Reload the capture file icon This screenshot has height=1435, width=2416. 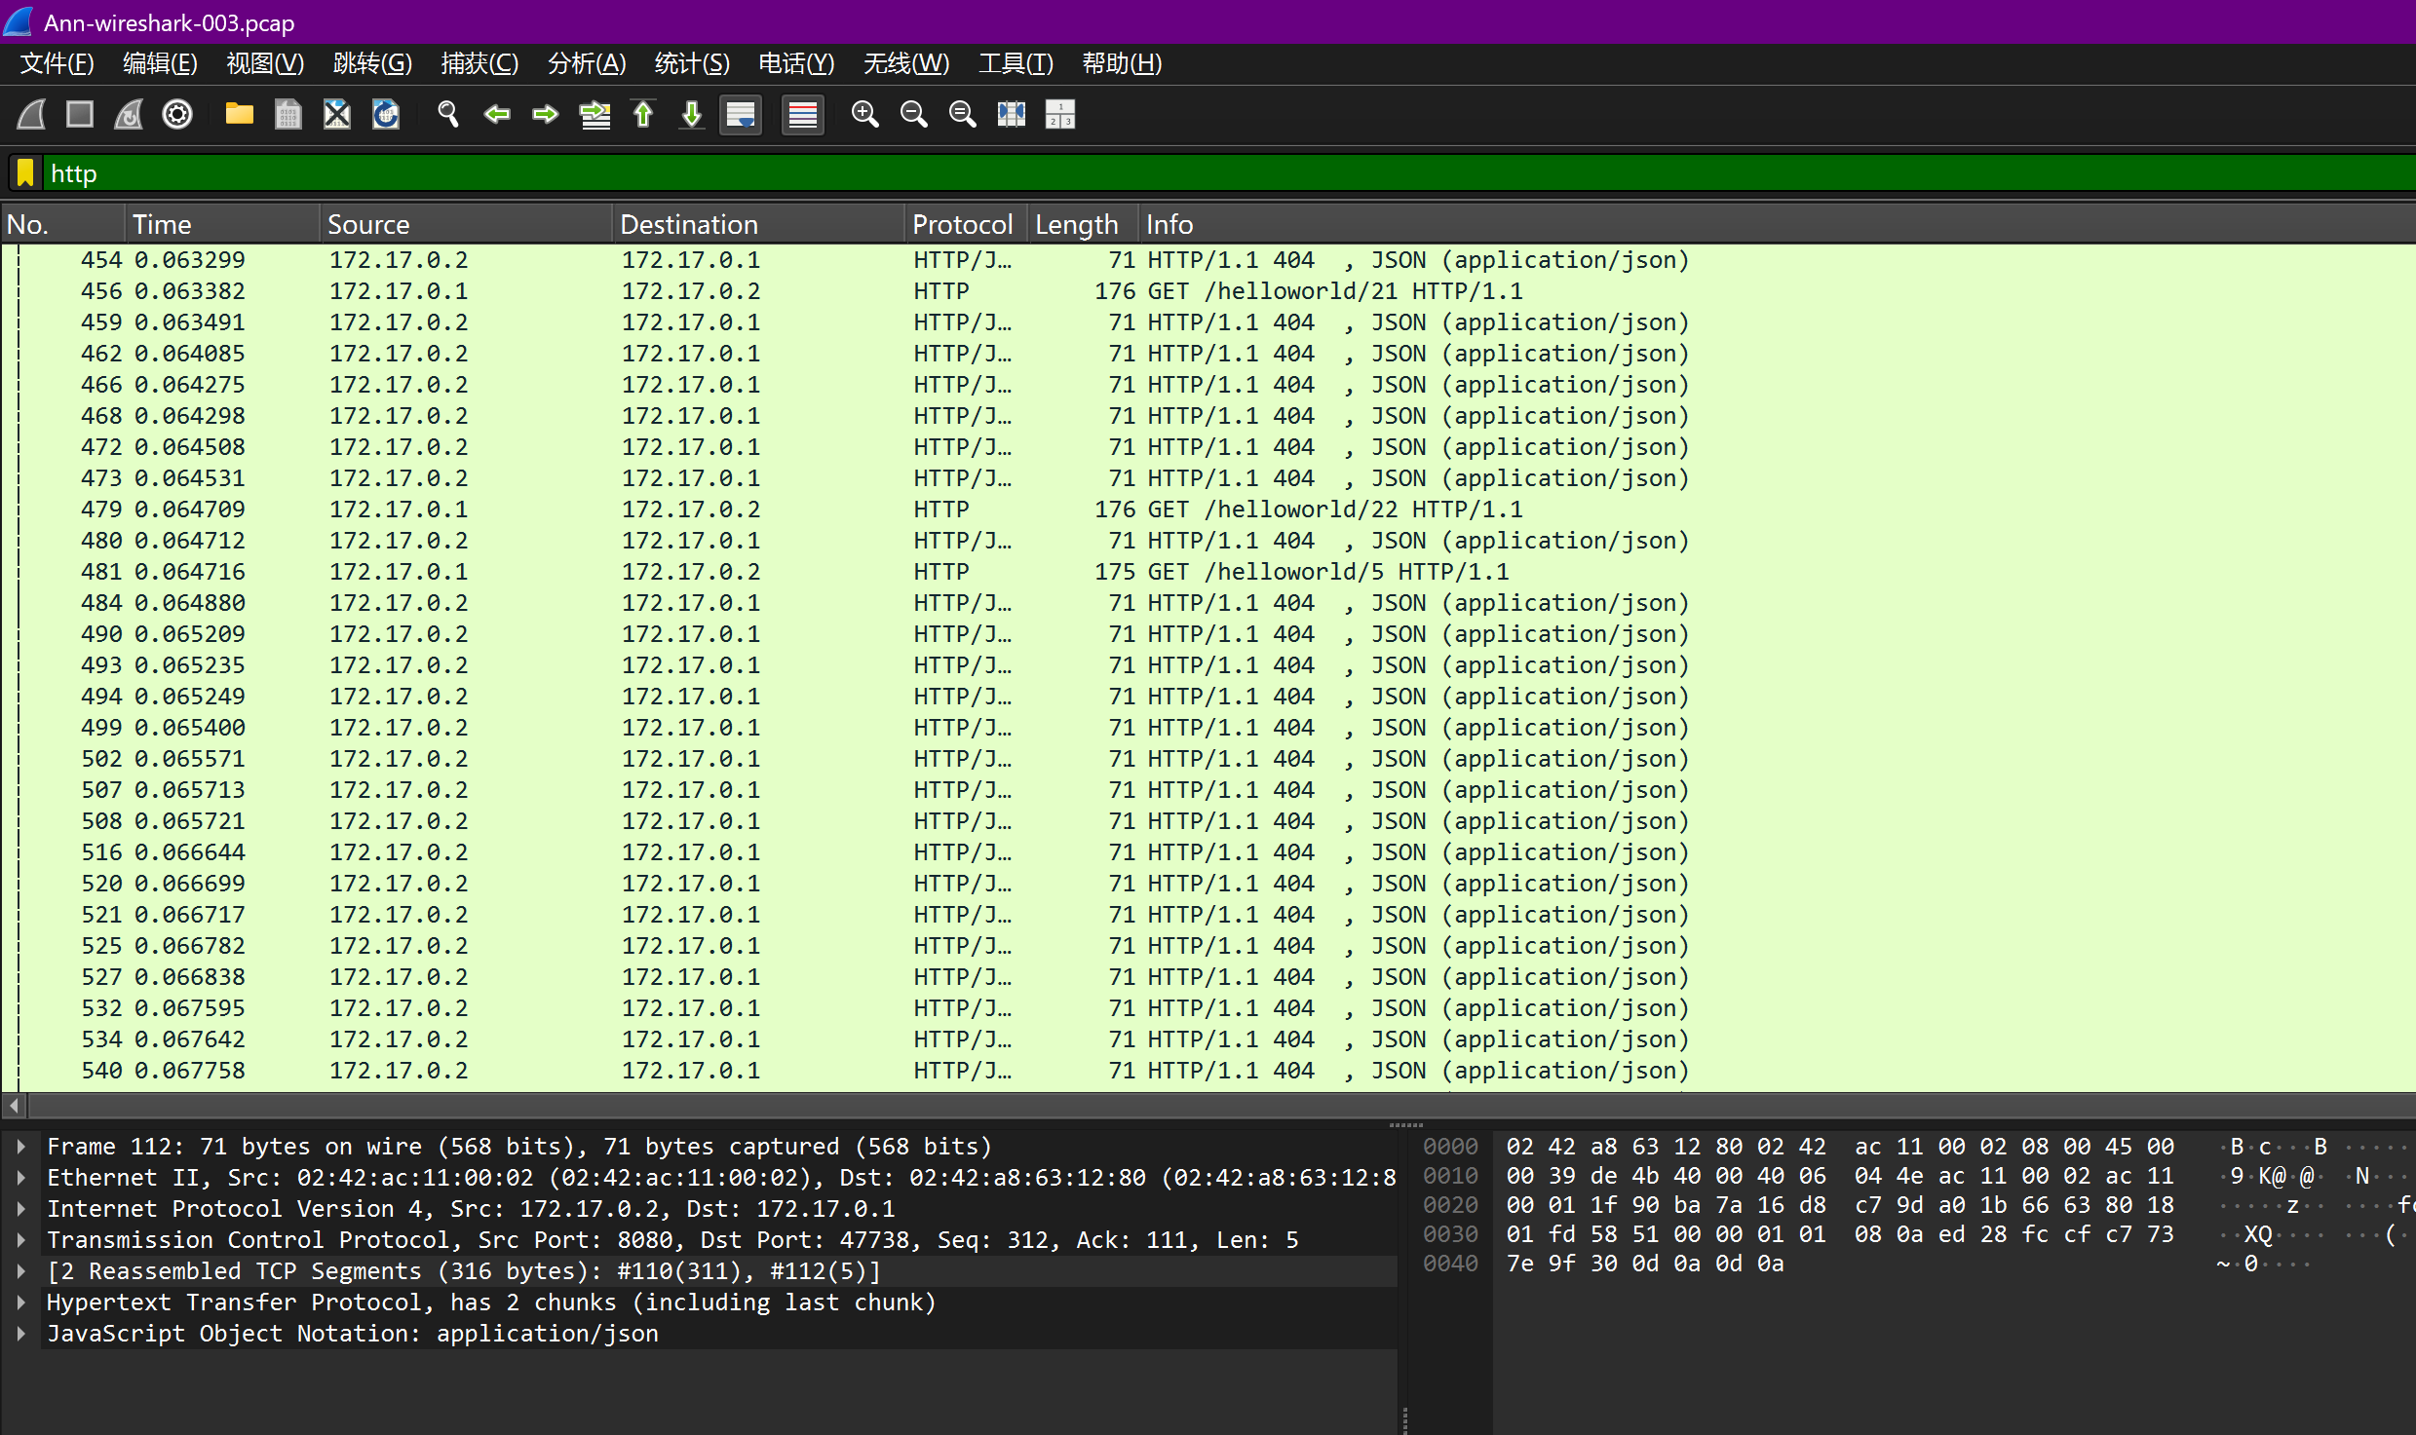tap(386, 115)
